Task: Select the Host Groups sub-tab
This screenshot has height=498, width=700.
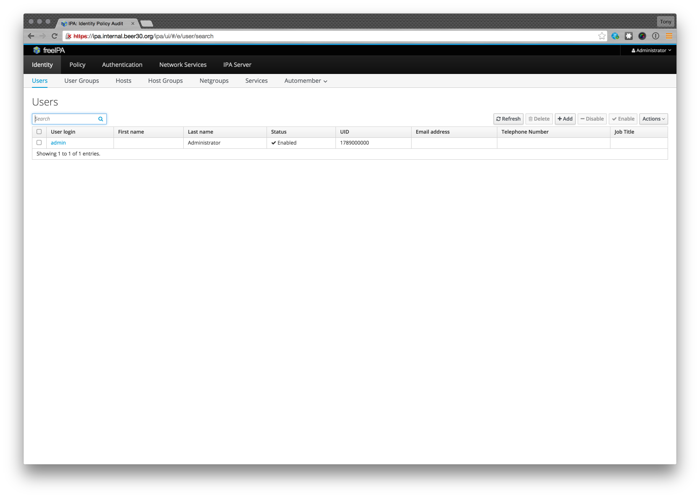Action: pyautogui.click(x=166, y=81)
